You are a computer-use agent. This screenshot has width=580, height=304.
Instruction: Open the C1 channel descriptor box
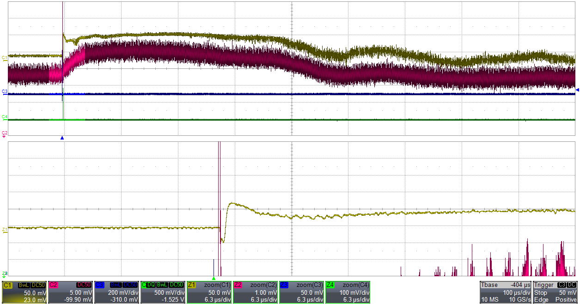pyautogui.click(x=24, y=292)
